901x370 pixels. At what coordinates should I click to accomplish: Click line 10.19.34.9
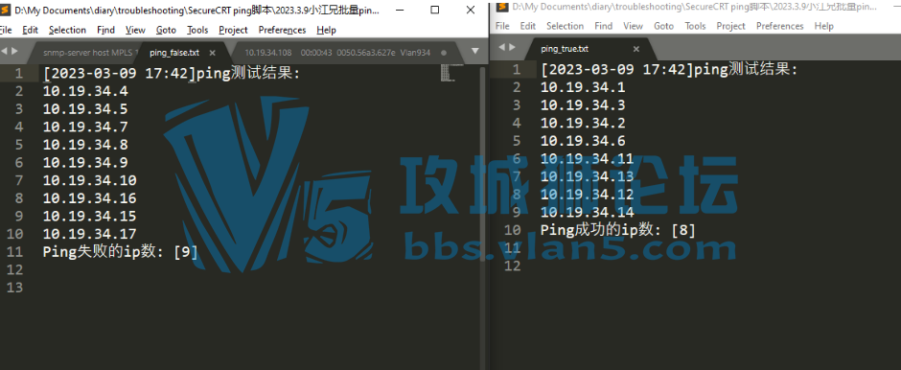pyautogui.click(x=85, y=163)
